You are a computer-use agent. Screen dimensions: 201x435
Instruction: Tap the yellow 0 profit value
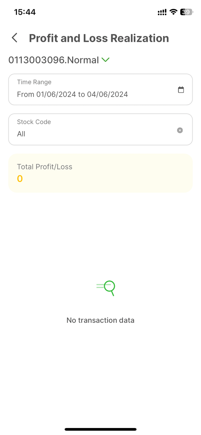click(x=20, y=179)
